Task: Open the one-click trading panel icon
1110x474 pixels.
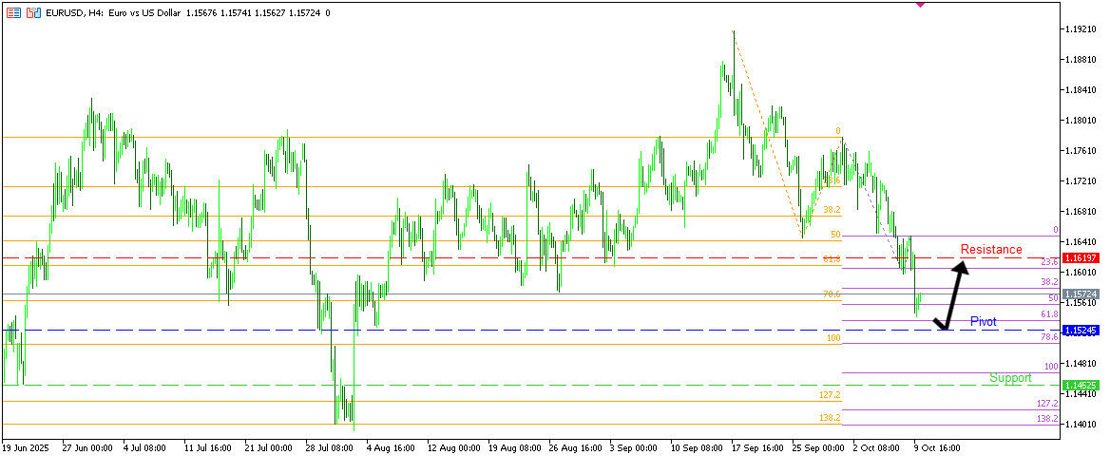Action: (33, 13)
